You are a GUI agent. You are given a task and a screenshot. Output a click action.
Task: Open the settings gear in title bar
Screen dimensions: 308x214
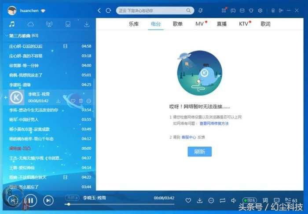[260, 11]
